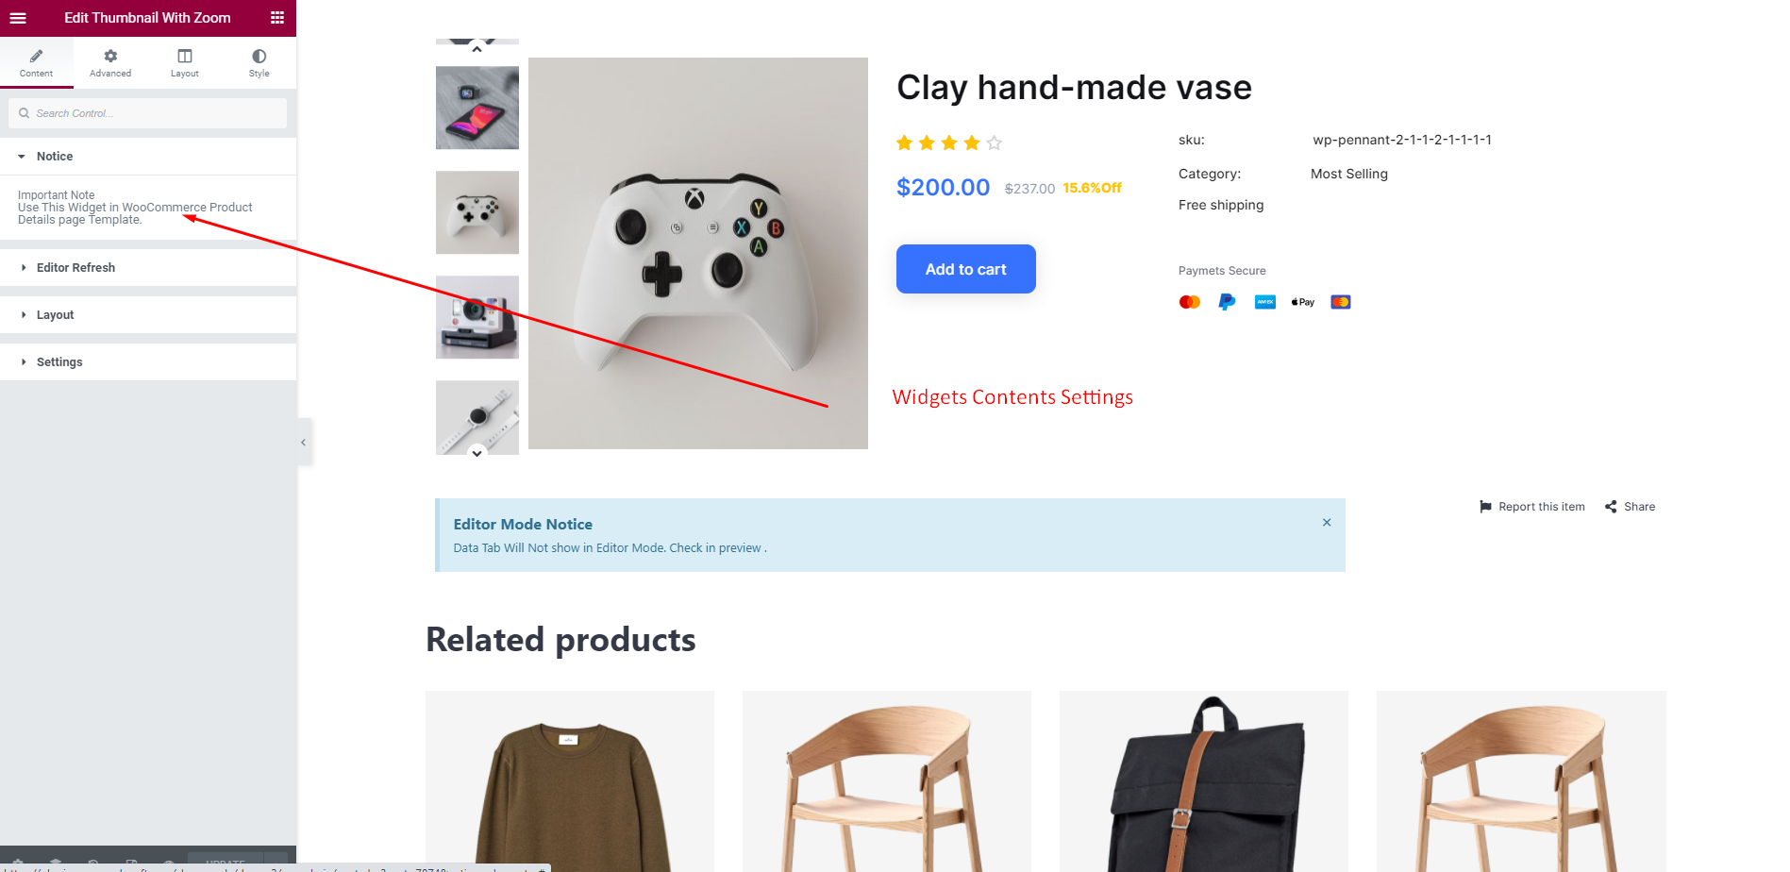Expand the Settings section
1790x872 pixels.
click(x=148, y=362)
